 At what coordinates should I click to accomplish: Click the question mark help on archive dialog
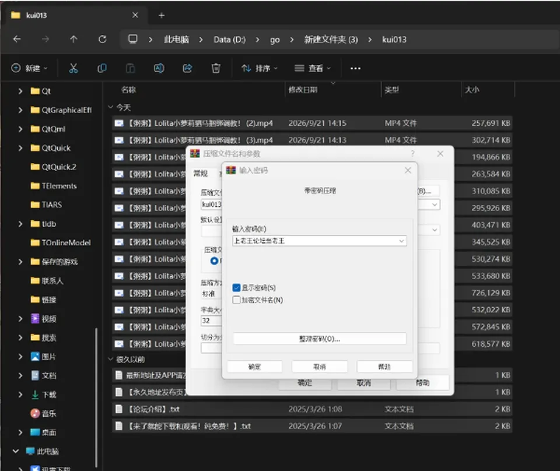pyautogui.click(x=412, y=153)
